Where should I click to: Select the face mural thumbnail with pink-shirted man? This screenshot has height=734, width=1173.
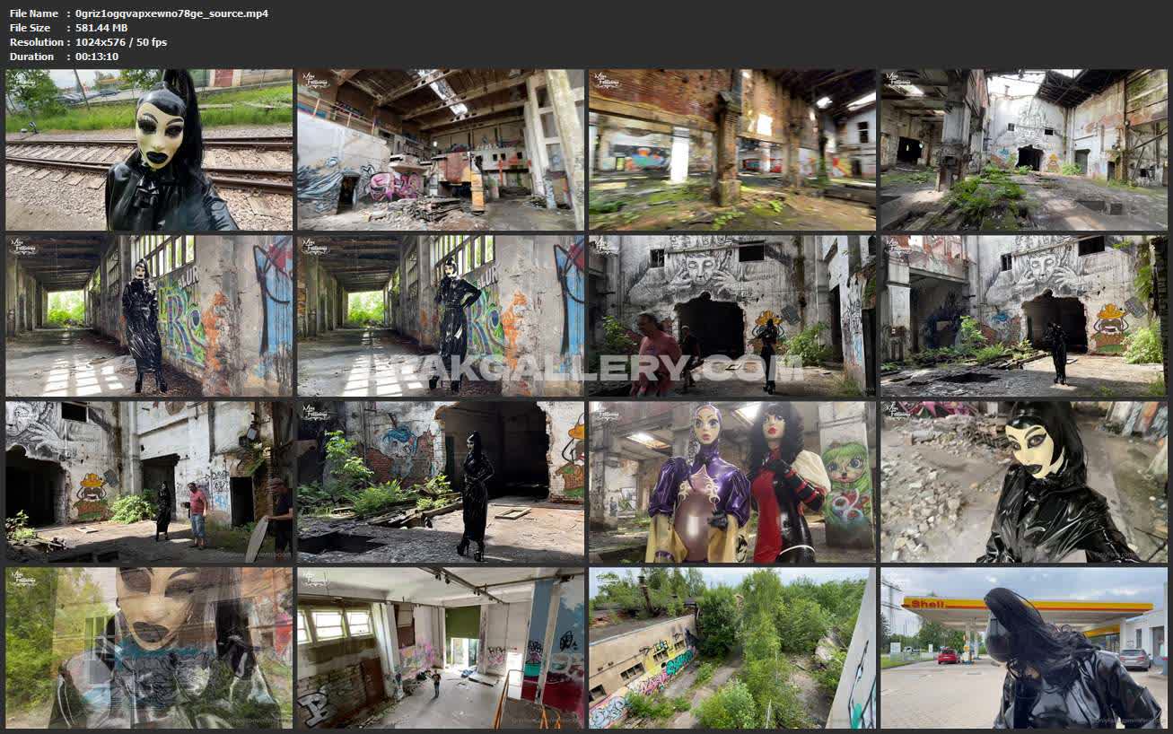click(732, 315)
